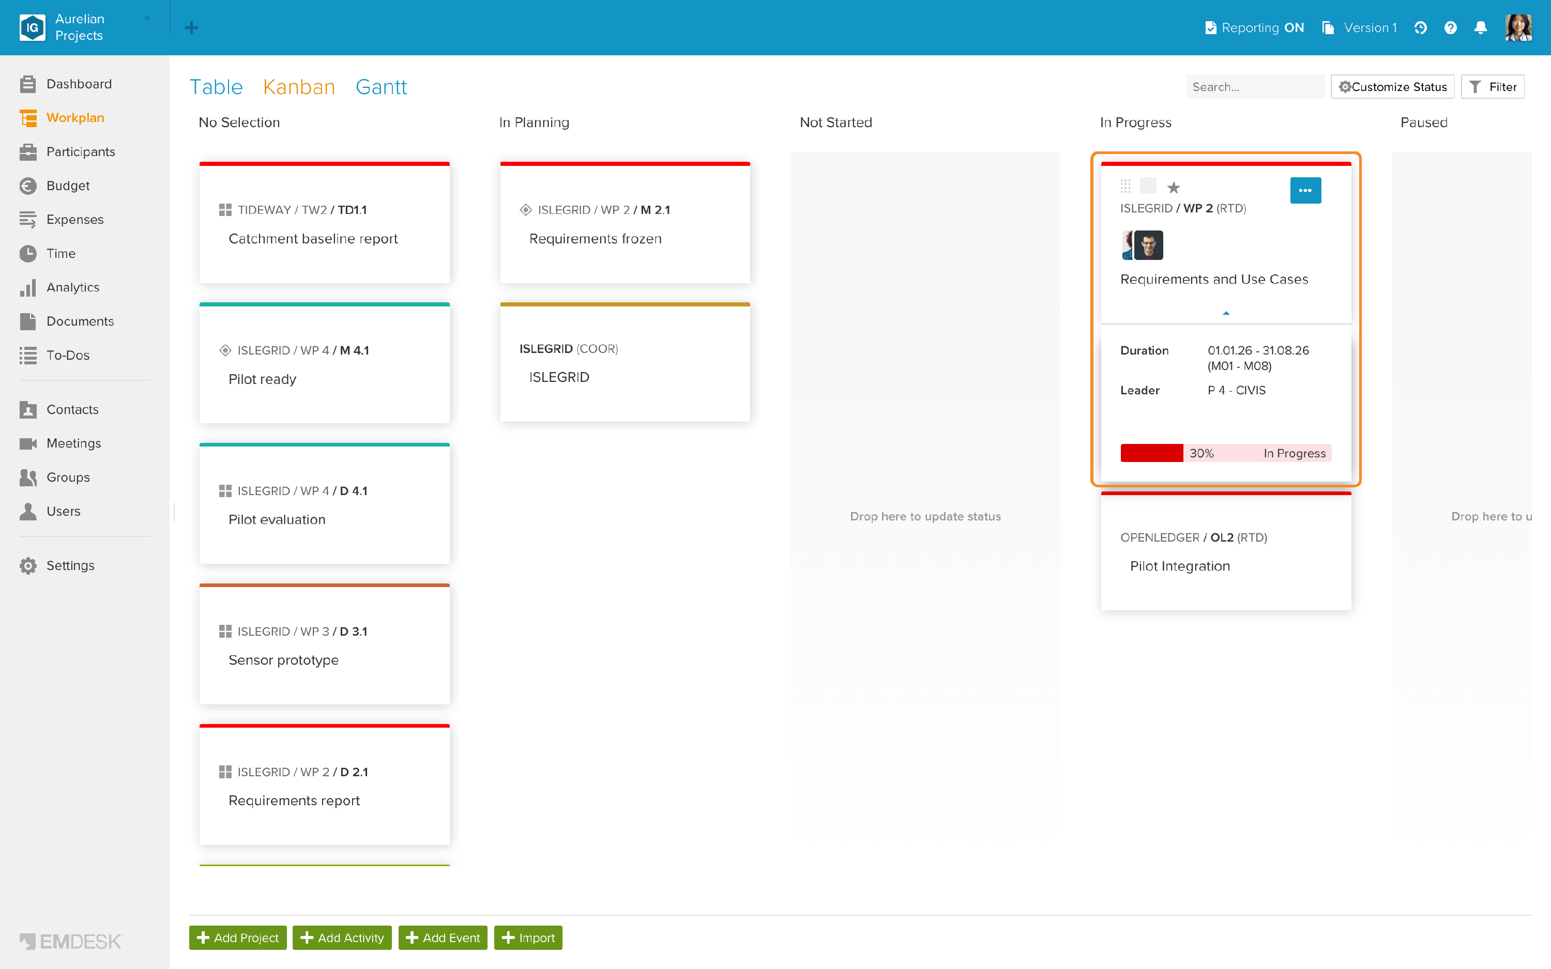
Task: Open the Filter button
Action: pyautogui.click(x=1493, y=86)
